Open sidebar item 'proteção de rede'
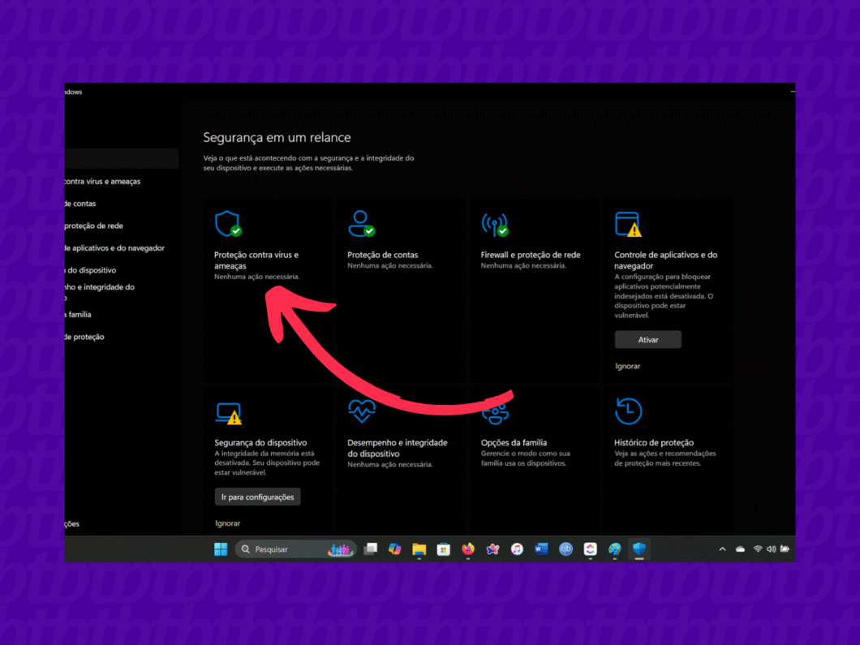The height and width of the screenshot is (645, 860). [x=94, y=226]
